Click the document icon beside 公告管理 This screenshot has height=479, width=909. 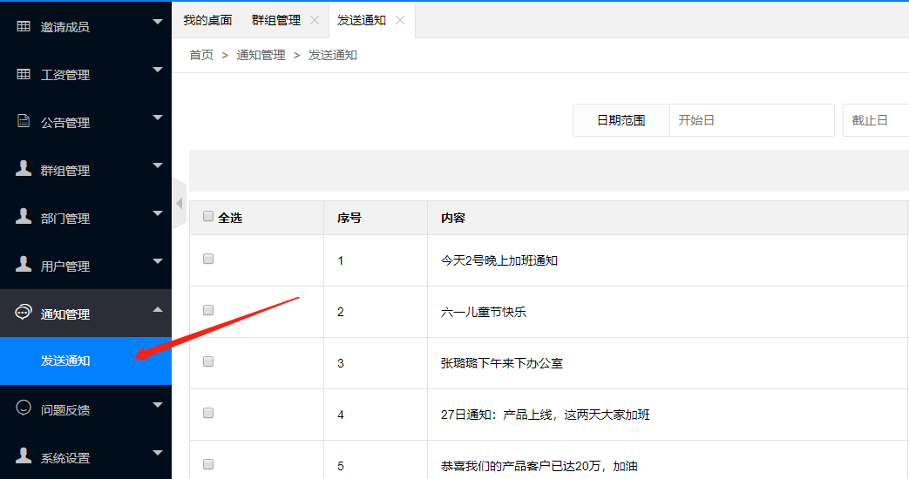point(24,122)
